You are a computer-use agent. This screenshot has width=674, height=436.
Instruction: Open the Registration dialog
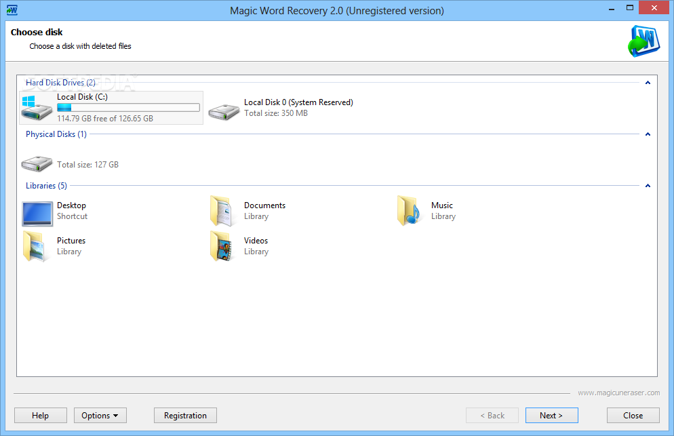click(x=185, y=416)
